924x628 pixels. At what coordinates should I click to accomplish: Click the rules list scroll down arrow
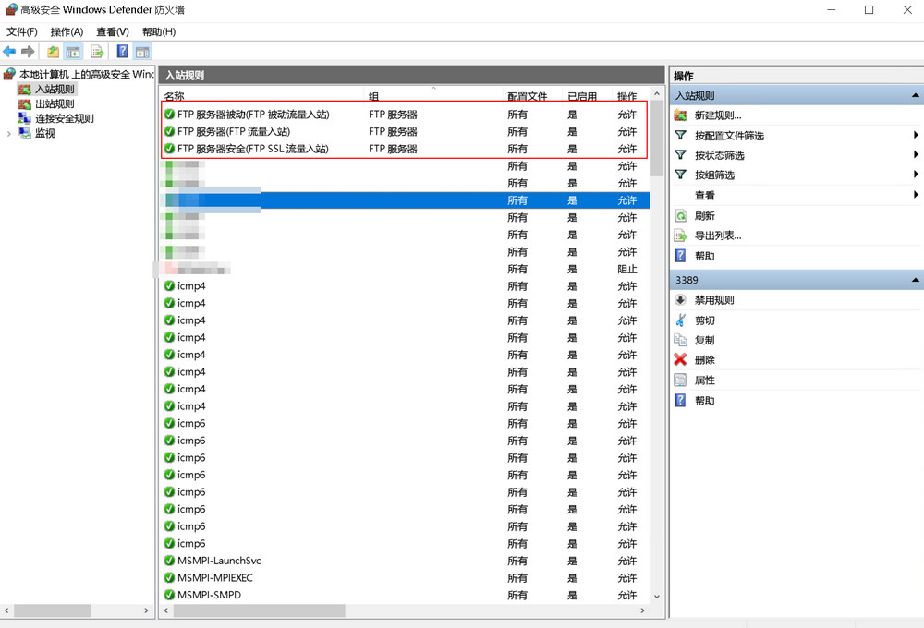pyautogui.click(x=657, y=597)
